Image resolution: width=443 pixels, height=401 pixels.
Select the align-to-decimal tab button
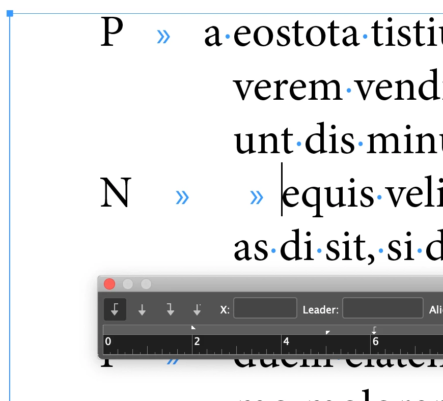(197, 309)
